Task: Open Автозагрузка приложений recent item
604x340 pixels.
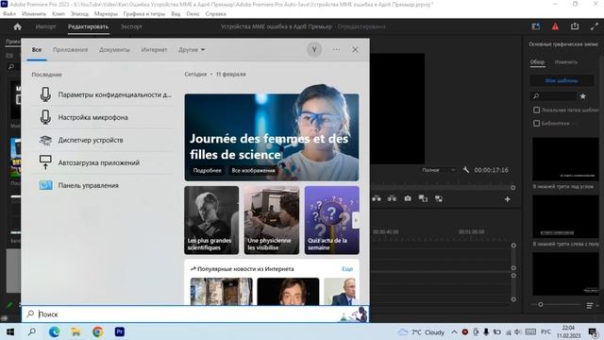Action: coord(102,162)
